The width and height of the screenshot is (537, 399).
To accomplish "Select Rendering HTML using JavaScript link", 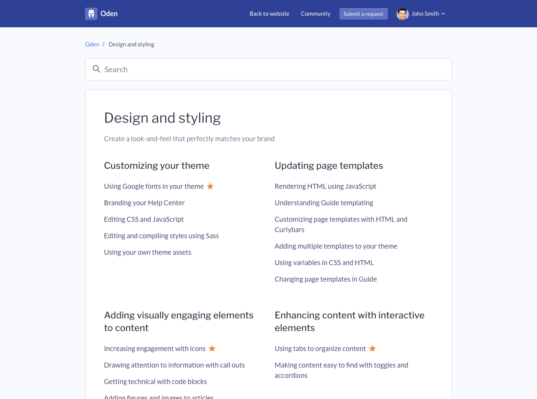I will (325, 186).
